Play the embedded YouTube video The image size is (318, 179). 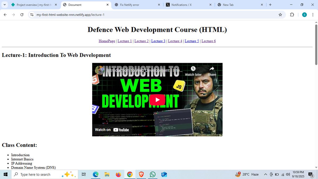(x=157, y=100)
